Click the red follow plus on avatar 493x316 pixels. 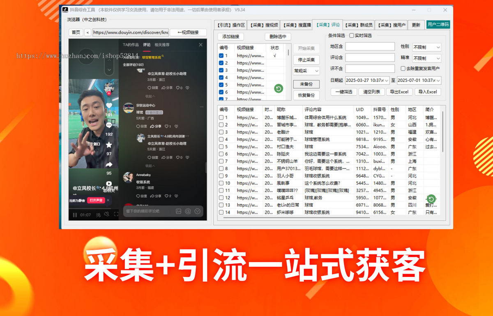click(109, 94)
